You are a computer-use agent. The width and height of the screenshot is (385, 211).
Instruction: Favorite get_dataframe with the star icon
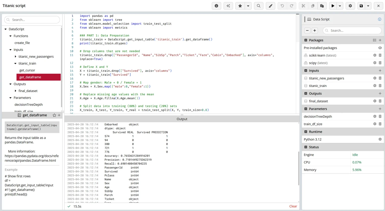[x=54, y=115]
